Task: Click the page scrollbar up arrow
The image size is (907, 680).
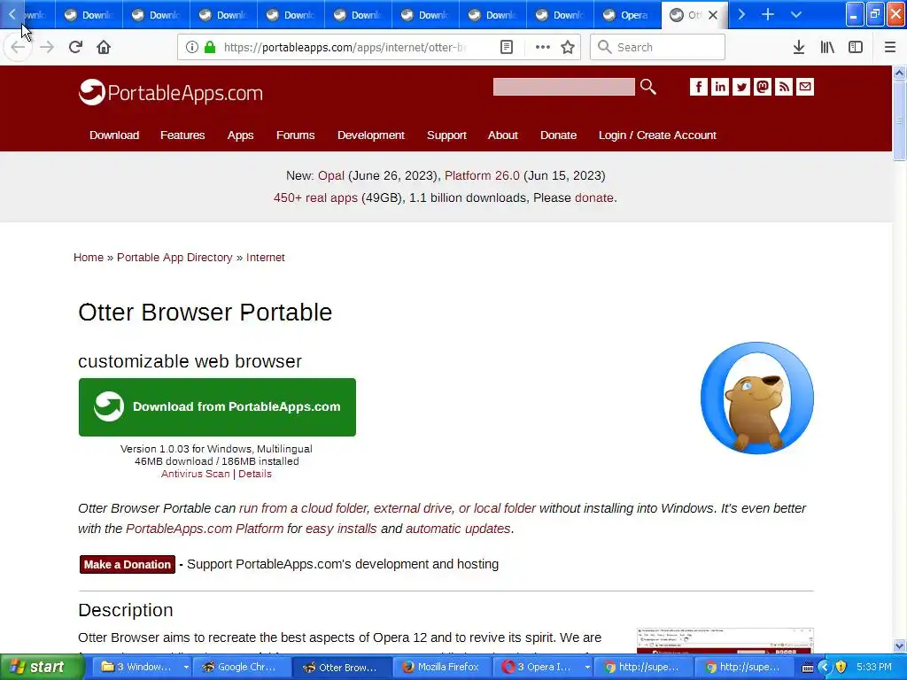Action: point(899,73)
